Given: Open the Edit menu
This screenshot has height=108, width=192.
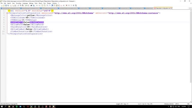Looking at the screenshot, I should [x=5, y=3].
